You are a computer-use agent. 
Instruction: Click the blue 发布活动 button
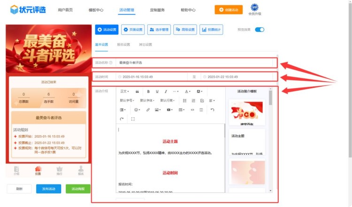[48, 189]
